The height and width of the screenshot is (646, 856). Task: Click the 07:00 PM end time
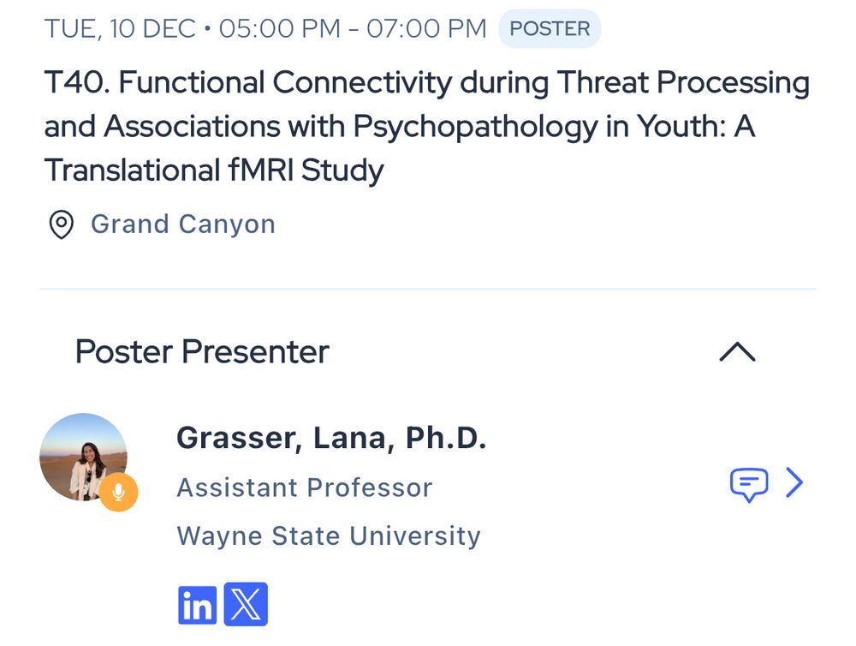pos(426,28)
